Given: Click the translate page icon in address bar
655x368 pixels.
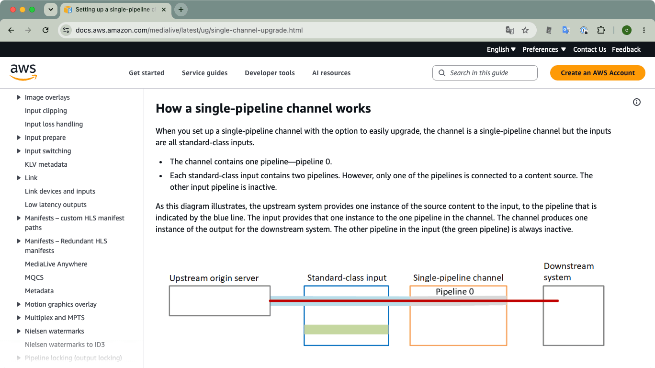Looking at the screenshot, I should point(510,30).
